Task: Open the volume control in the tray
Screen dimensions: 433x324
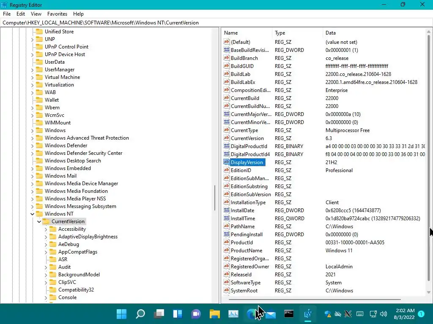Action: (x=383, y=314)
